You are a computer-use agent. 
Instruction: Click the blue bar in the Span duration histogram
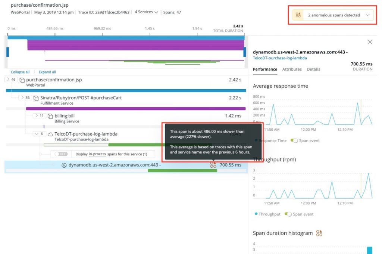pyautogui.click(x=370, y=250)
